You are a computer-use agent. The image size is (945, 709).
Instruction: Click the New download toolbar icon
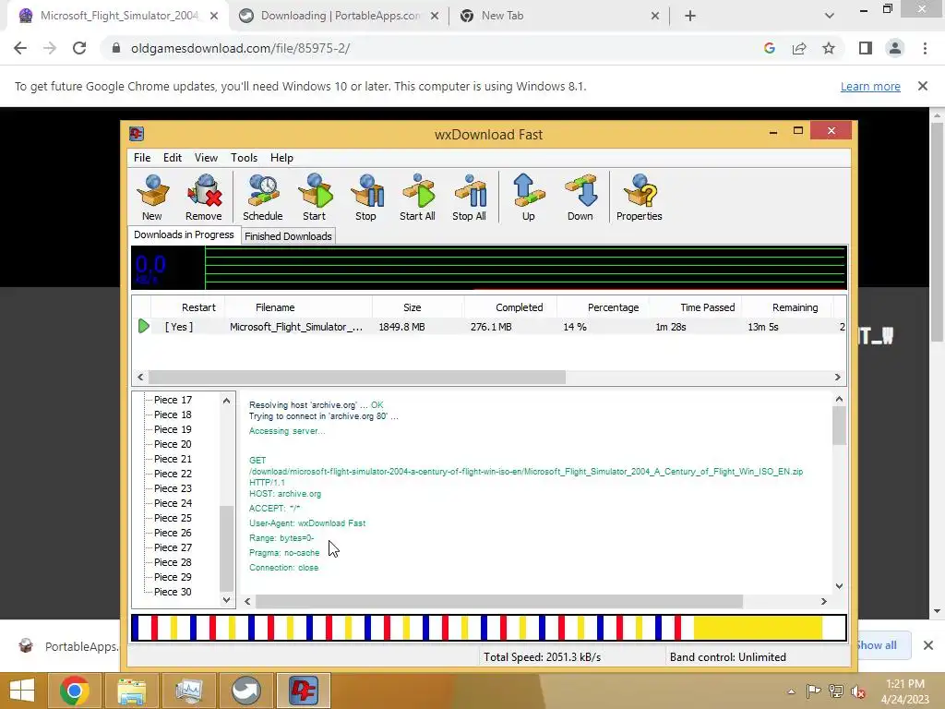click(x=152, y=198)
